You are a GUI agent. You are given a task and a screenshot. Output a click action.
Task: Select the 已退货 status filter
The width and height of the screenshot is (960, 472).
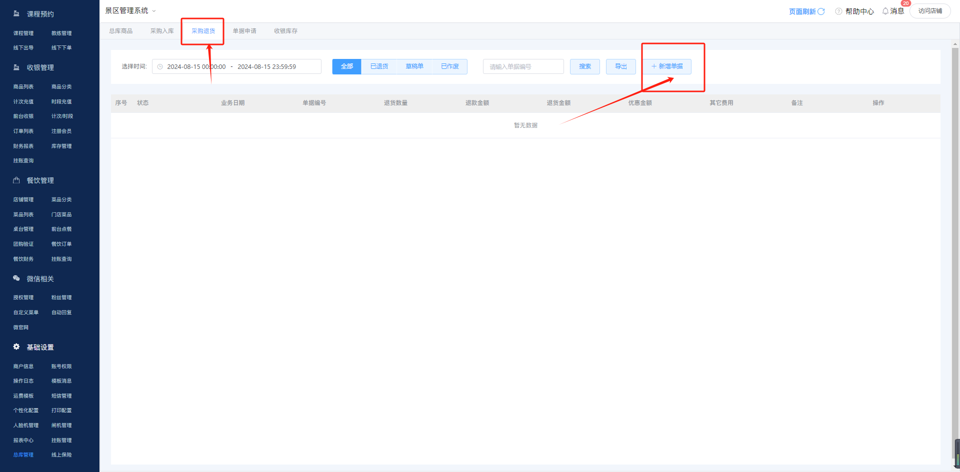[x=379, y=66]
